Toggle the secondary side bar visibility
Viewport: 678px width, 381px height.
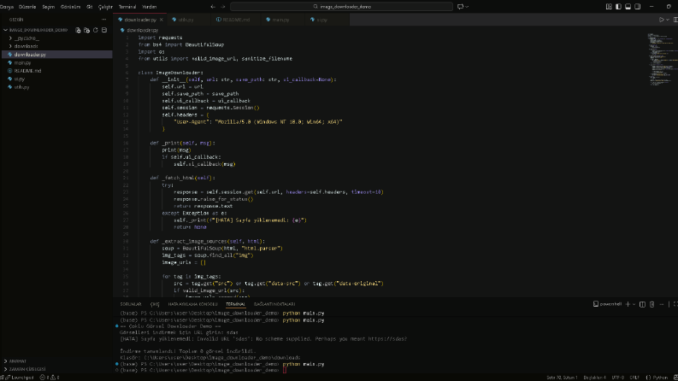coord(637,7)
